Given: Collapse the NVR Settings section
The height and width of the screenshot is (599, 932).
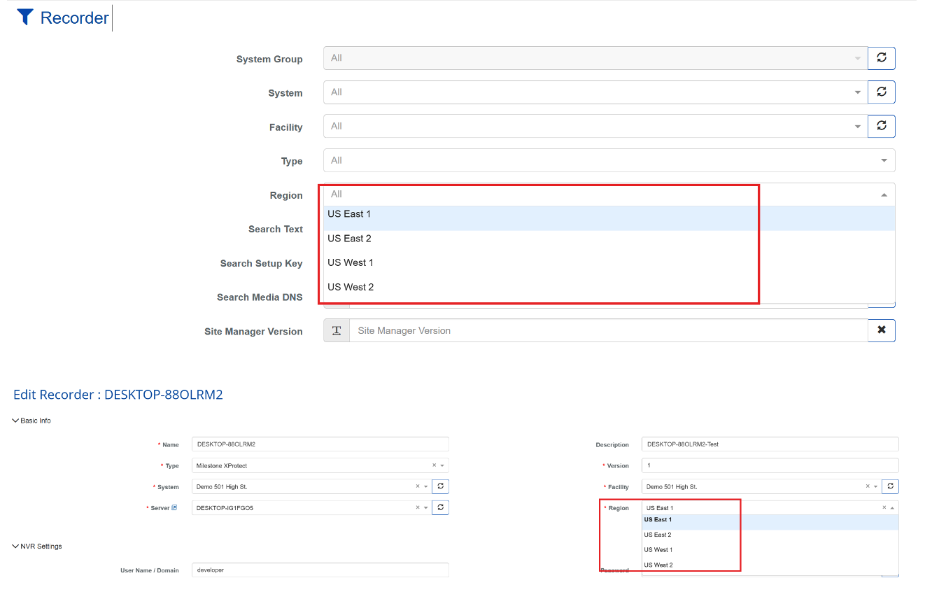Looking at the screenshot, I should 15,546.
